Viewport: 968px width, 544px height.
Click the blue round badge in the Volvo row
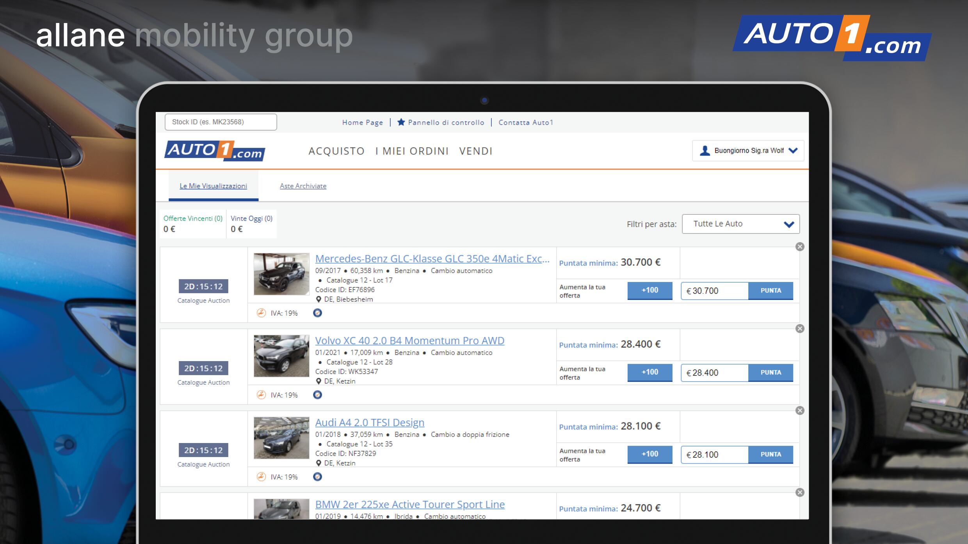(x=318, y=395)
